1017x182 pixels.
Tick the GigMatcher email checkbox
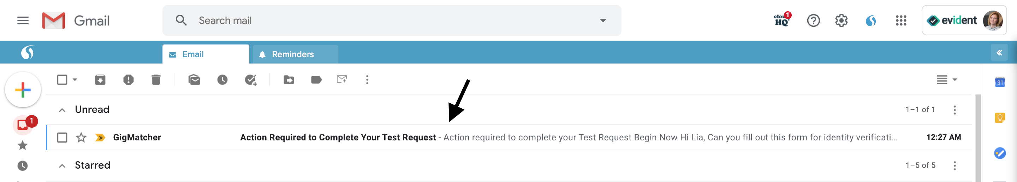click(x=62, y=138)
